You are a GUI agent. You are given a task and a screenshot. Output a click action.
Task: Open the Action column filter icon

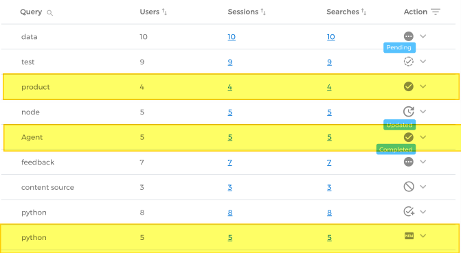(436, 12)
